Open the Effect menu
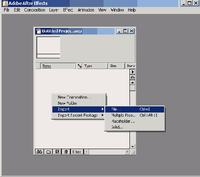This screenshot has height=177, width=200. [68, 10]
